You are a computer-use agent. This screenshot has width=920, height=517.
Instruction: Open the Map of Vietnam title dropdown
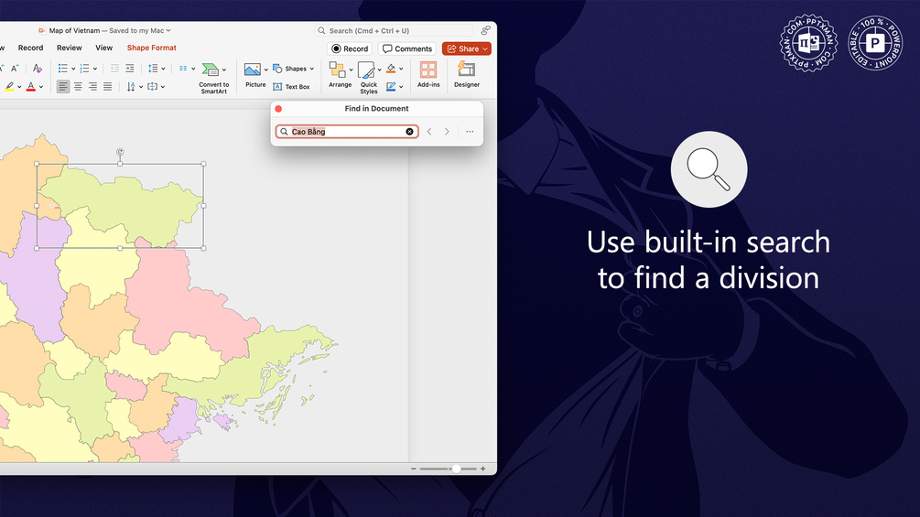(x=168, y=30)
